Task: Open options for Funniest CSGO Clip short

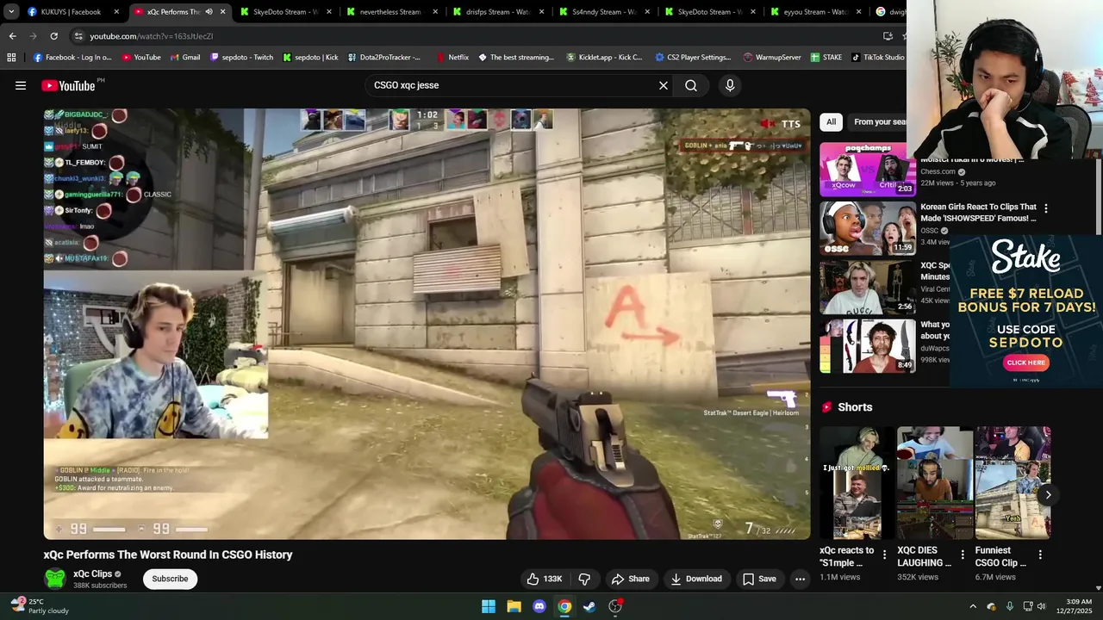Action: pyautogui.click(x=1040, y=555)
